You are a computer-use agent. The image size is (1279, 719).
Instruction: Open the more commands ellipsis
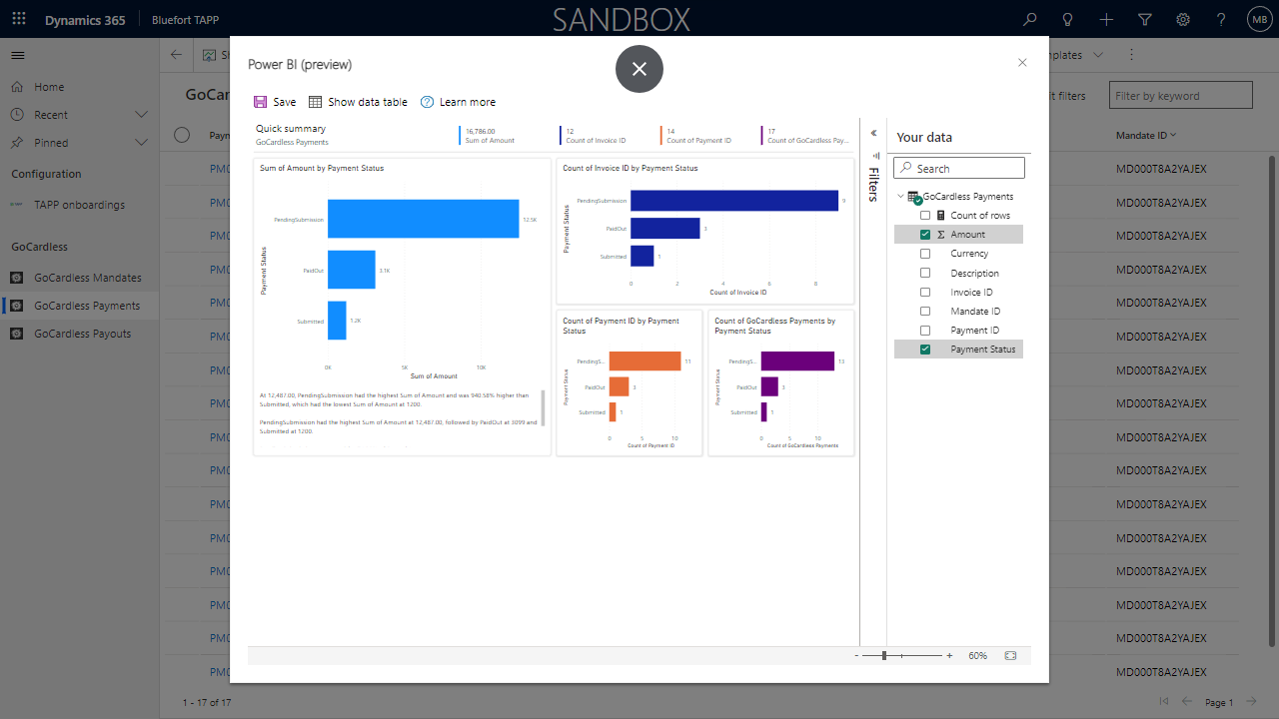tap(1132, 55)
